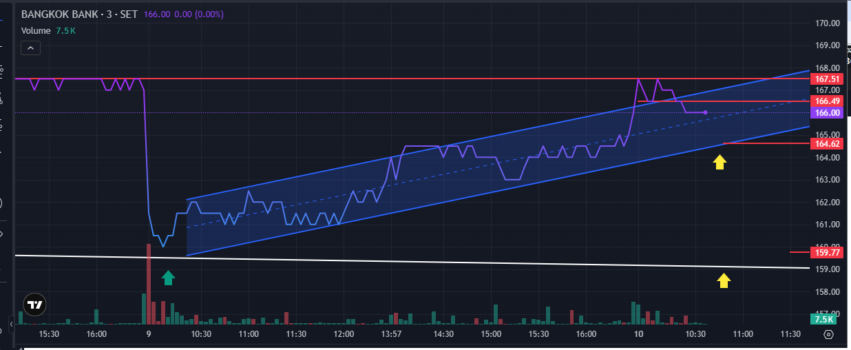This screenshot has height=350, width=851.
Task: Click the BANGKOK BANK symbol title
Action: [60, 14]
